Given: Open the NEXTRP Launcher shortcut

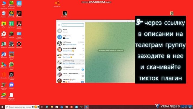Looking at the screenshot, I should pos(19,25).
